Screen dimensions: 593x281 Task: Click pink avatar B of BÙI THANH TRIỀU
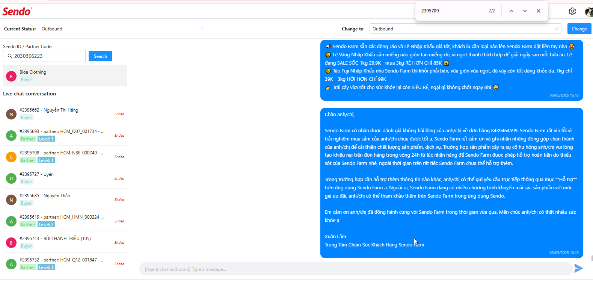click(11, 243)
